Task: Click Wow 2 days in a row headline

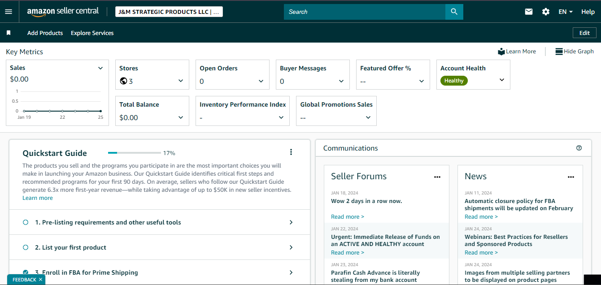Action: (366, 201)
